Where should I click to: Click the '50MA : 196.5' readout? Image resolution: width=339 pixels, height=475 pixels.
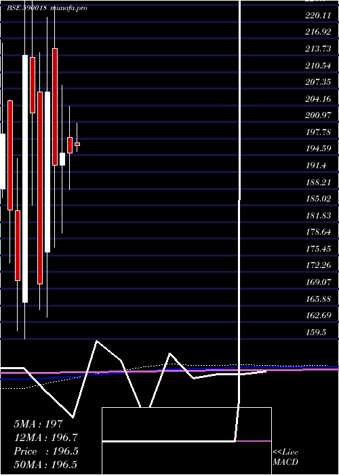pos(45,464)
